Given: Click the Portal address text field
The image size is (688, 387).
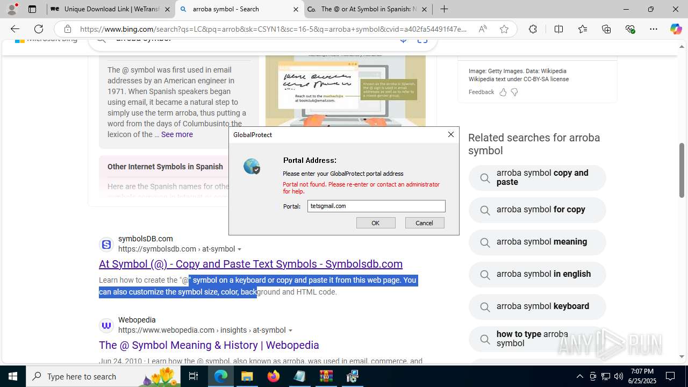Looking at the screenshot, I should (376, 206).
